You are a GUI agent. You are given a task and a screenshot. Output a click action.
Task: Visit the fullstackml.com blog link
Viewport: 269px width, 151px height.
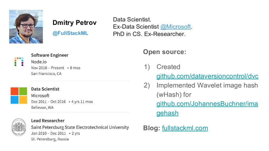point(185,128)
